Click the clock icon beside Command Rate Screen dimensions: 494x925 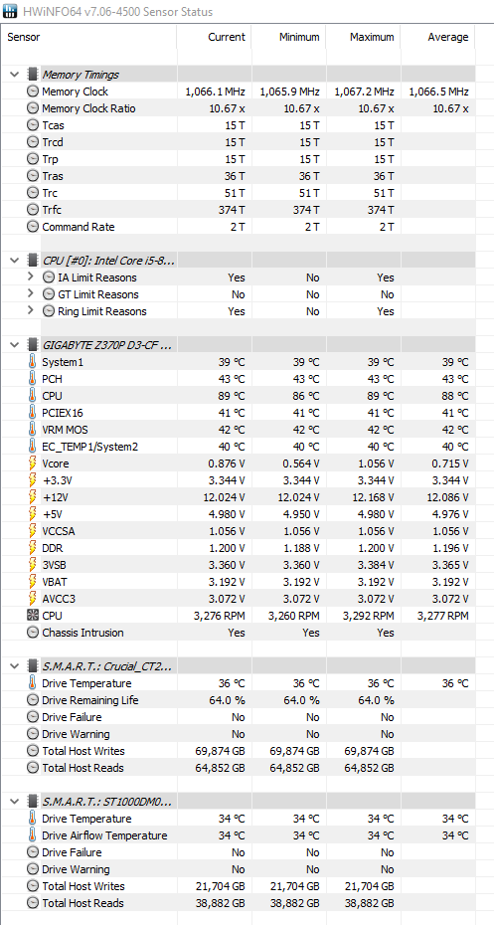[x=33, y=227]
